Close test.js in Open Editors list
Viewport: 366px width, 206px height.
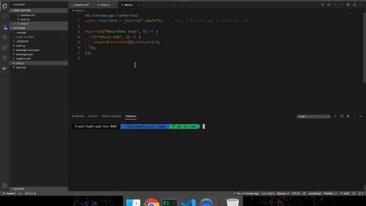[x=15, y=23]
